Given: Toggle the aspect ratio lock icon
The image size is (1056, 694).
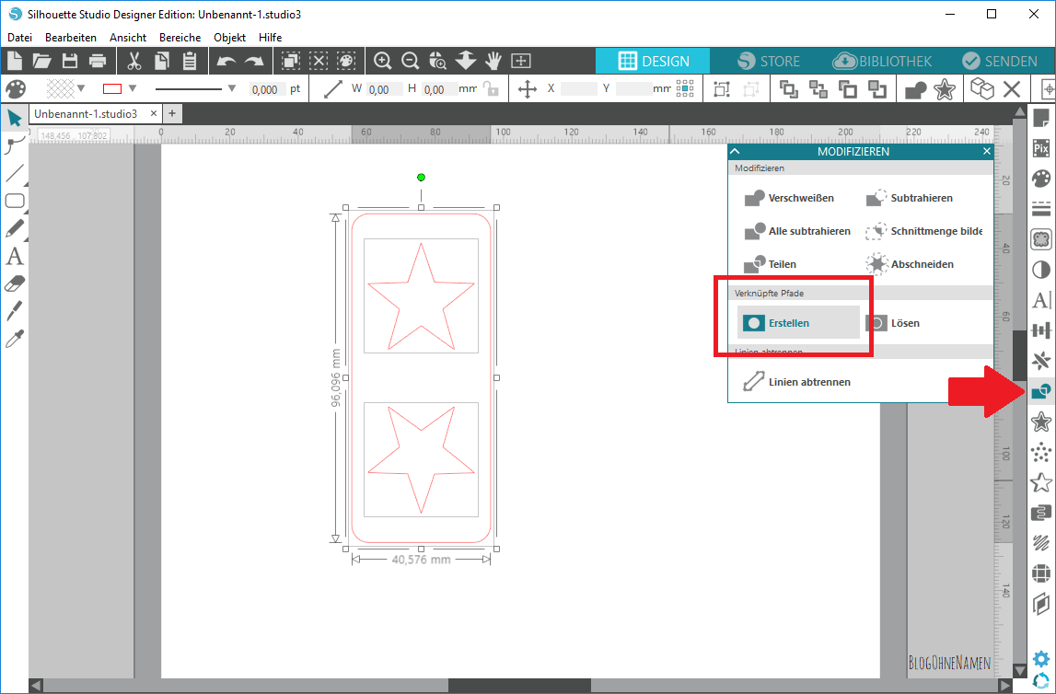Looking at the screenshot, I should click(x=492, y=89).
